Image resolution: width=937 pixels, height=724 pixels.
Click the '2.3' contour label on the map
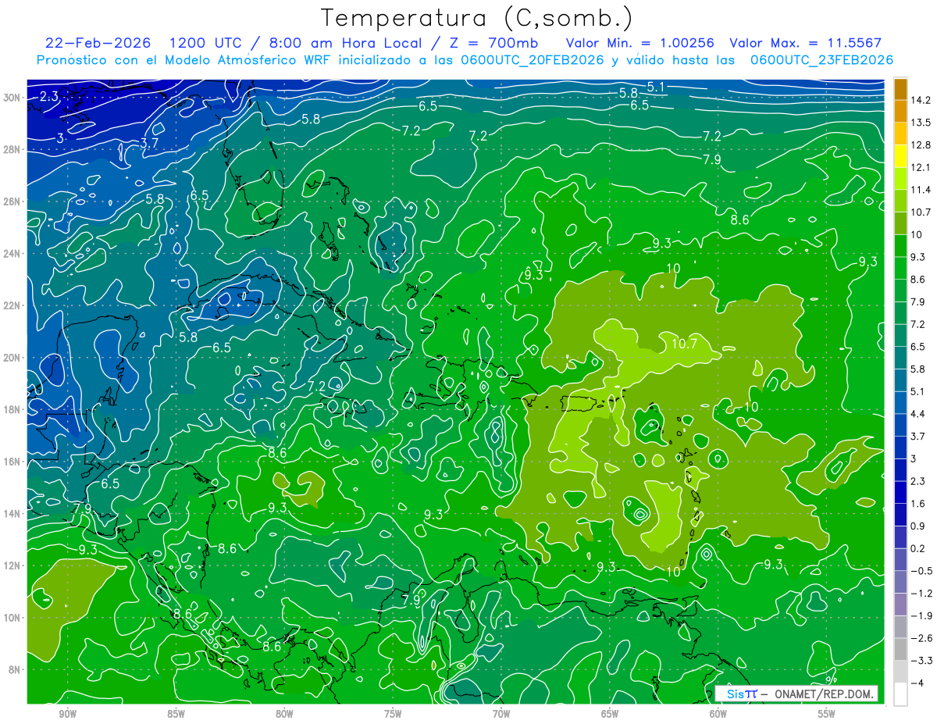(x=48, y=97)
